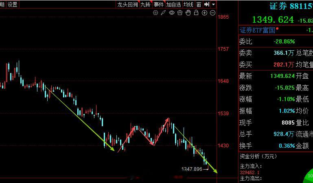The image size is (313, 183).
Task: Click 加自选 to add to watchlist
Action: (x=173, y=4)
